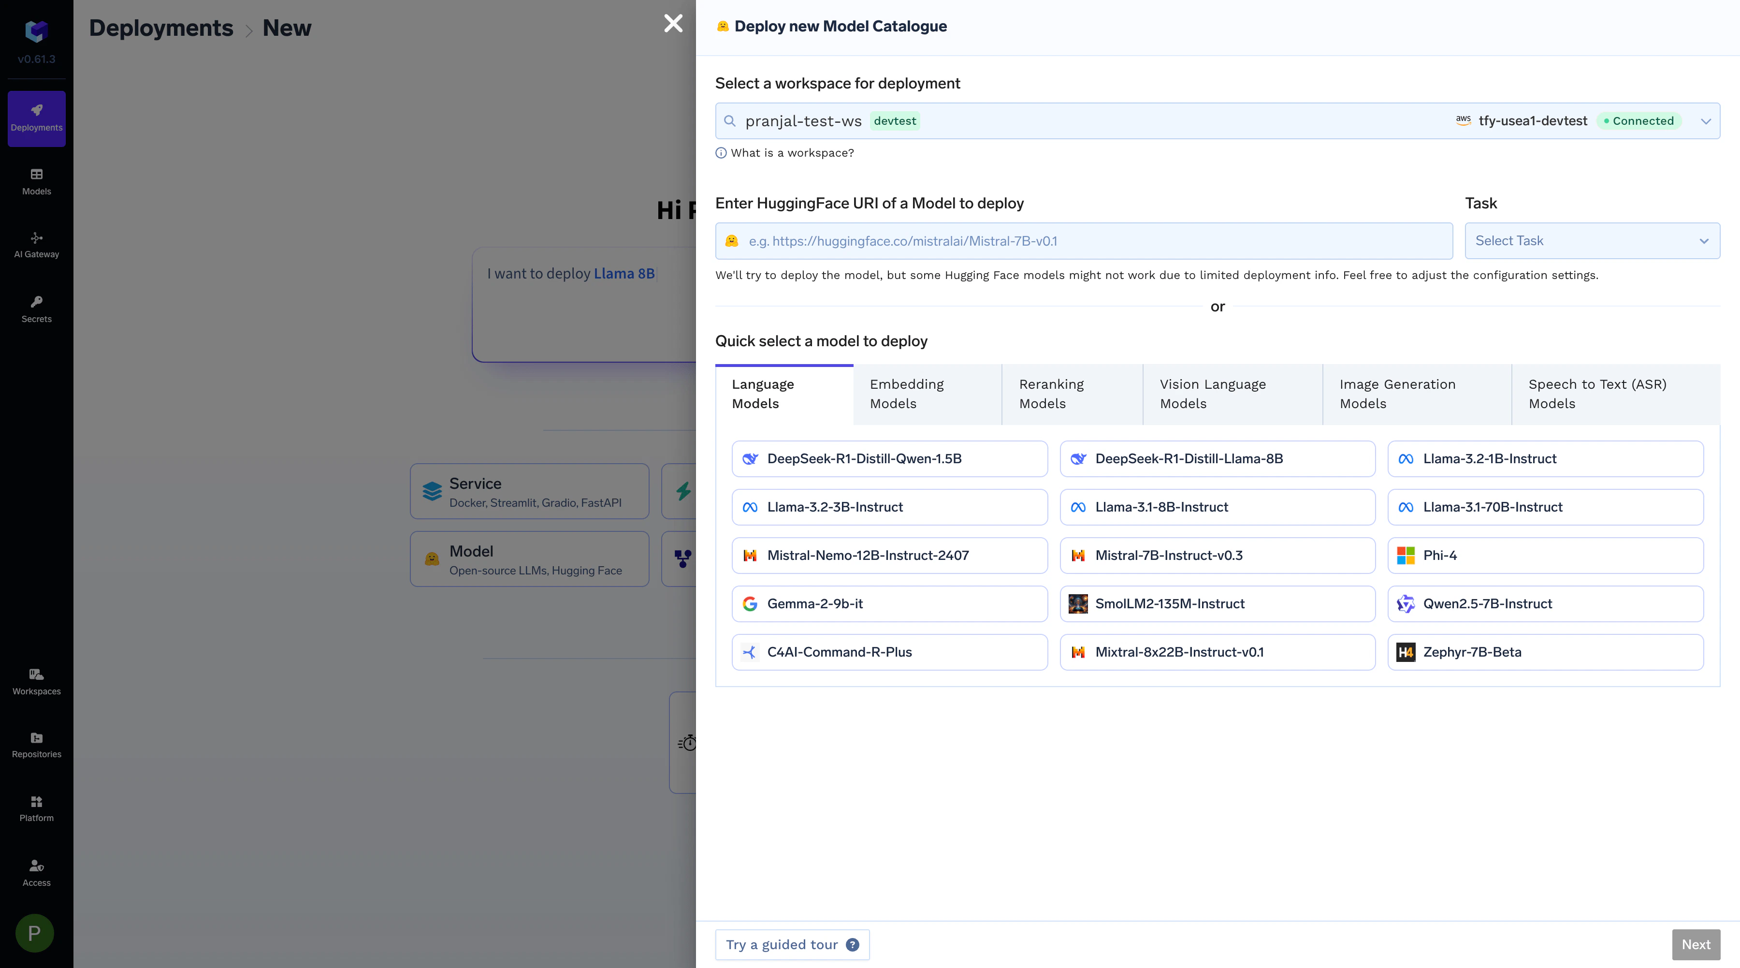Screen dimensions: 1740x968
Task: Expand the workspace selection dropdown chevron
Action: pyautogui.click(x=1706, y=121)
